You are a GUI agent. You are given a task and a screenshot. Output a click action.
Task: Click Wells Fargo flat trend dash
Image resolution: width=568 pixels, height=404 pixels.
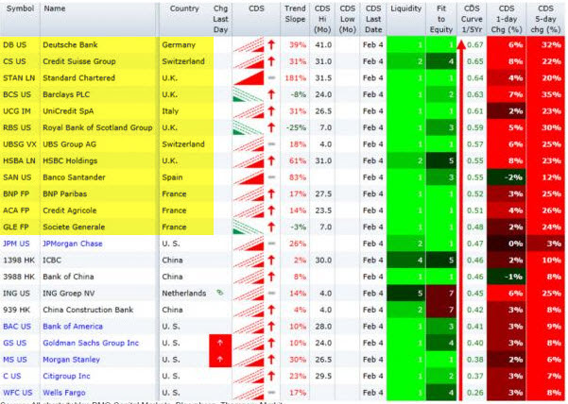tap(271, 393)
